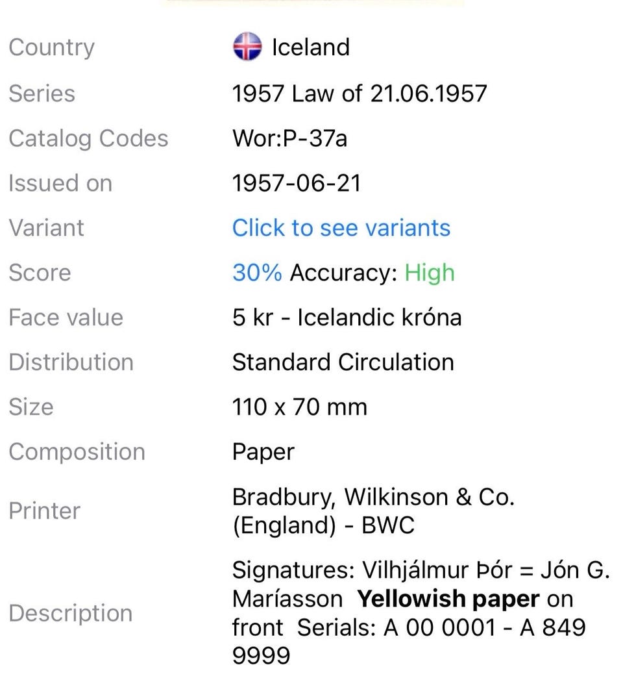623x680 pixels.
Task: Open the 'Click to see variants' link
Action: tap(341, 228)
